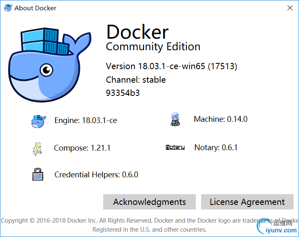Click the "Community Edition" subtitle
This screenshot has height=237, width=299.
153,47
